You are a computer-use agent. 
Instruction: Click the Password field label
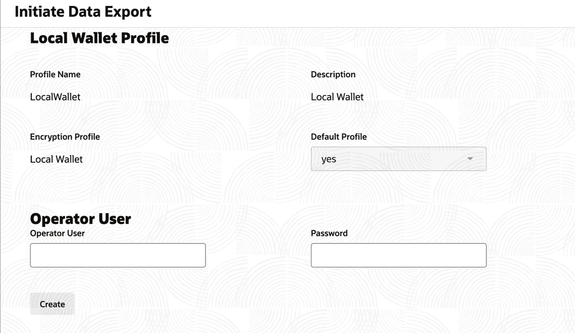[329, 233]
